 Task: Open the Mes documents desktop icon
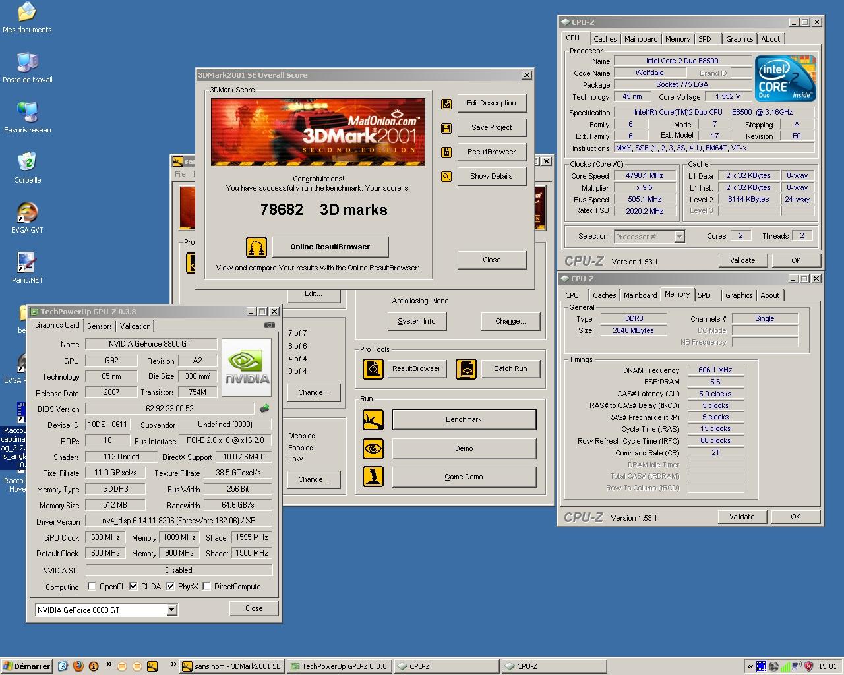pyautogui.click(x=27, y=18)
